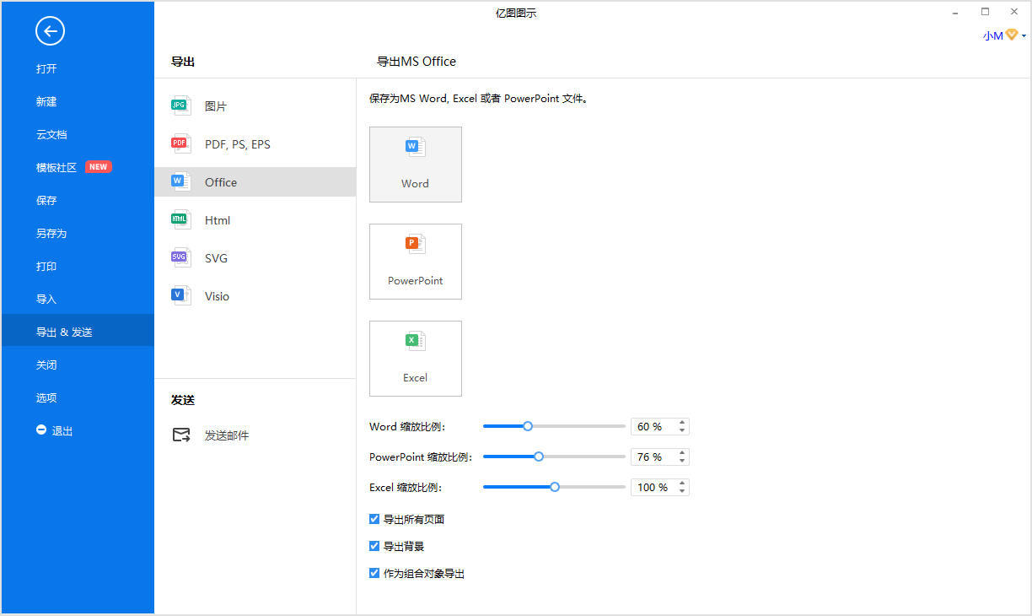
Task: Export to PowerPoint button
Action: click(x=416, y=262)
